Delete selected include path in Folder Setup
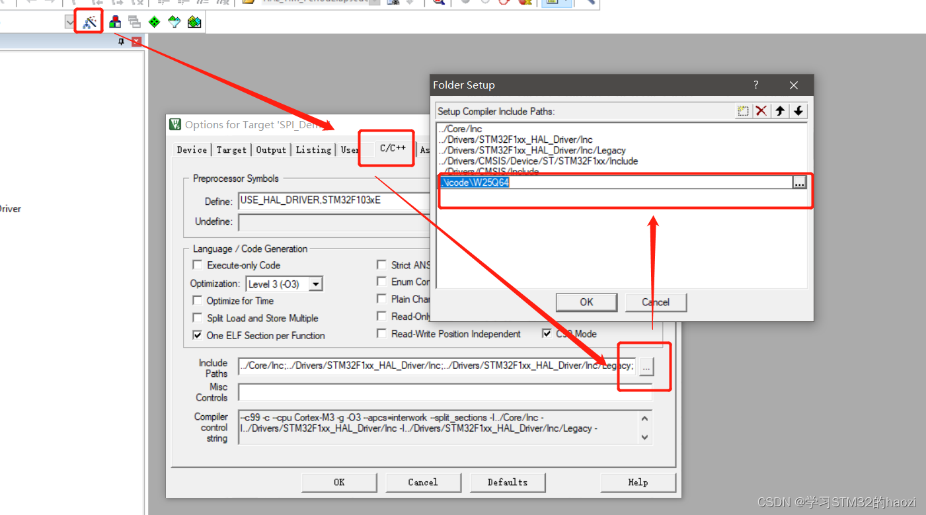 point(761,111)
